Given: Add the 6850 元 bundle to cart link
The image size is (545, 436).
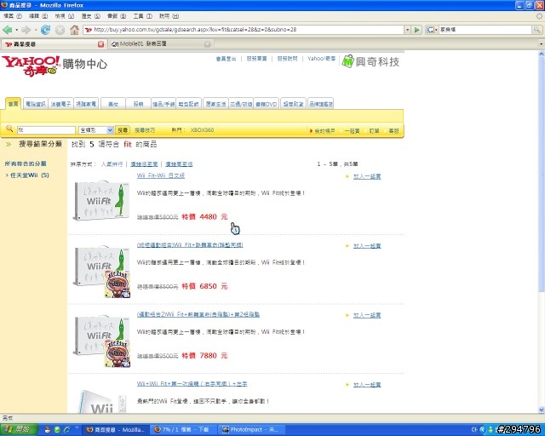Looking at the screenshot, I should (367, 246).
